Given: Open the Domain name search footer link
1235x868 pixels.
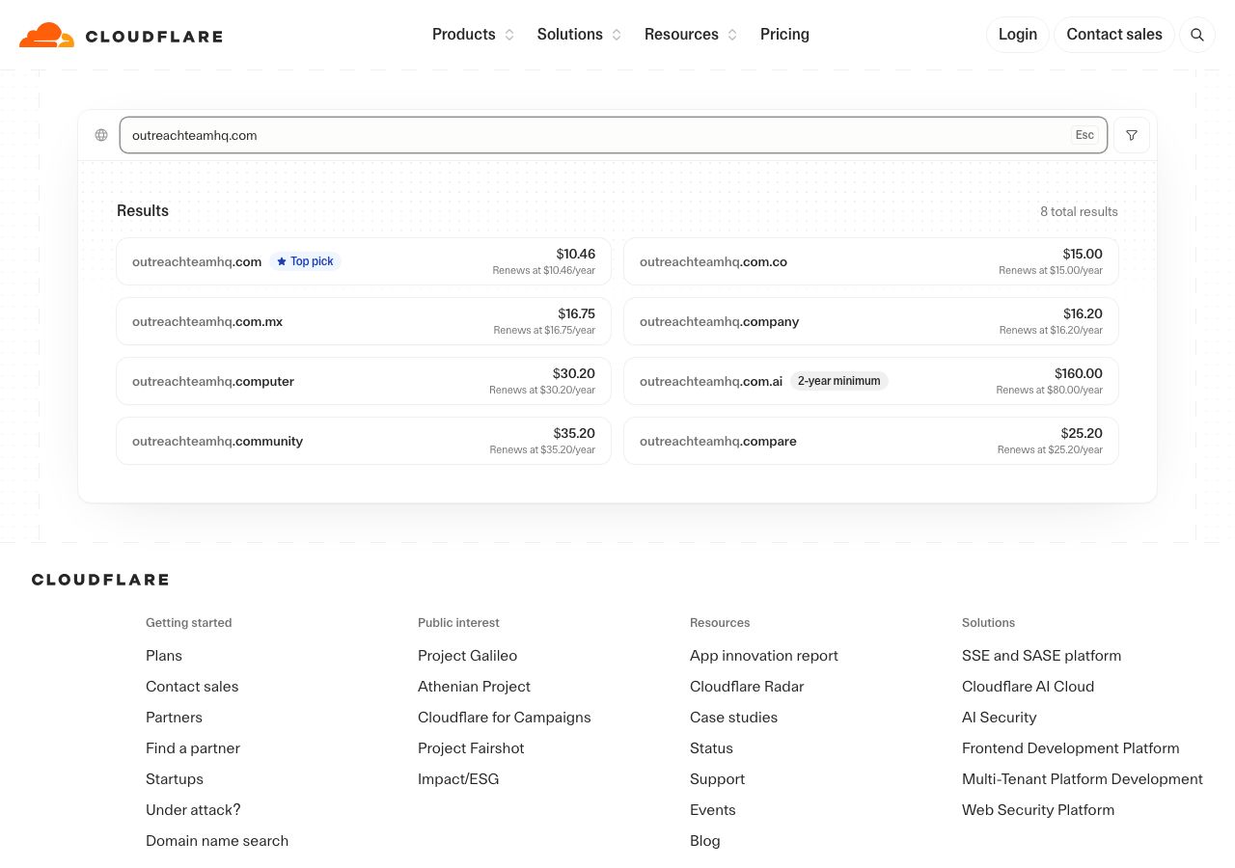Looking at the screenshot, I should 217,841.
